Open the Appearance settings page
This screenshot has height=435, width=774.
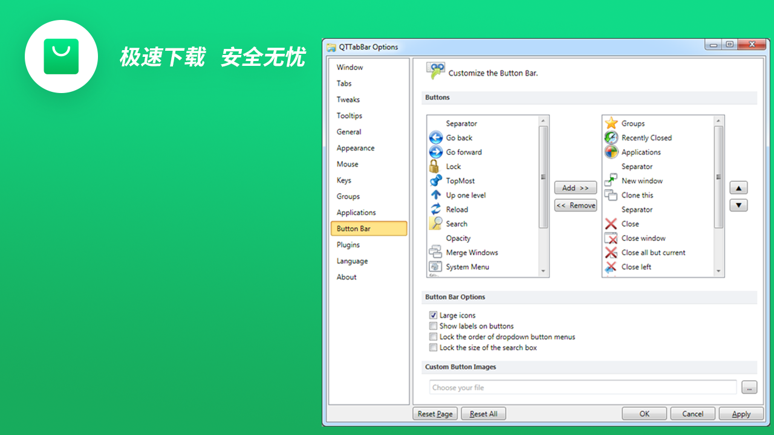[369, 148]
